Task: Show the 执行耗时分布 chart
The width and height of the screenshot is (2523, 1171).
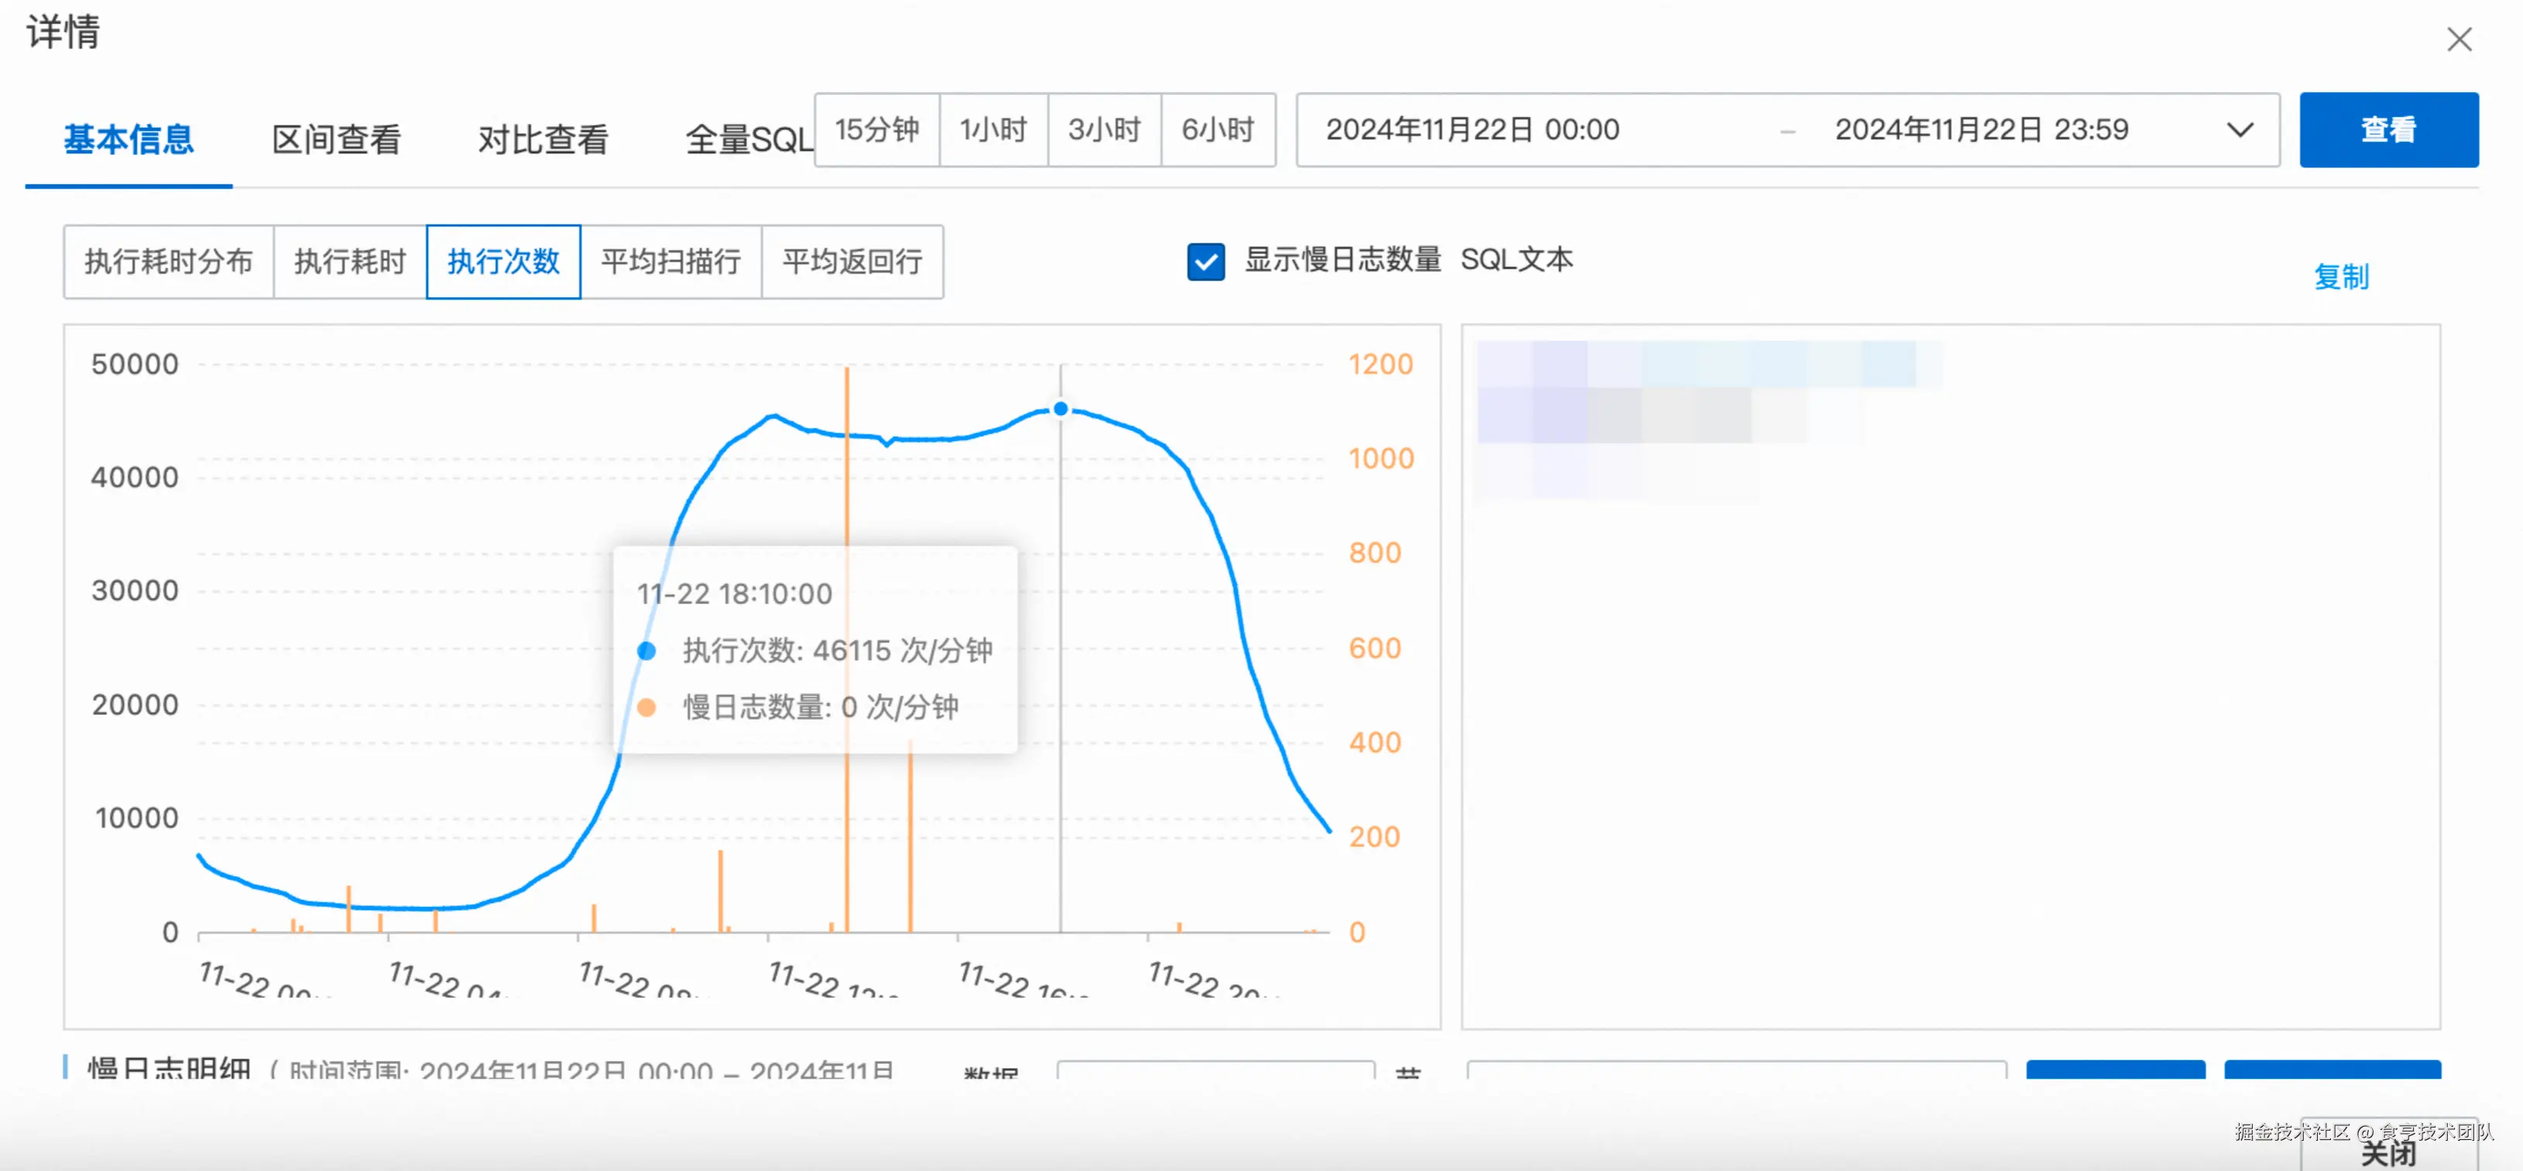Action: click(x=169, y=262)
